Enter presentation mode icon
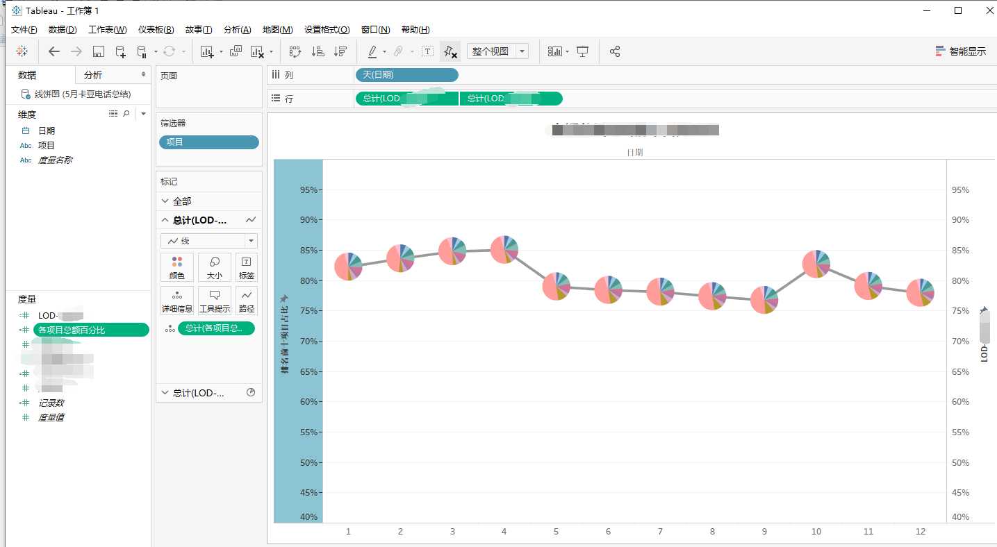This screenshot has width=997, height=547. click(583, 51)
